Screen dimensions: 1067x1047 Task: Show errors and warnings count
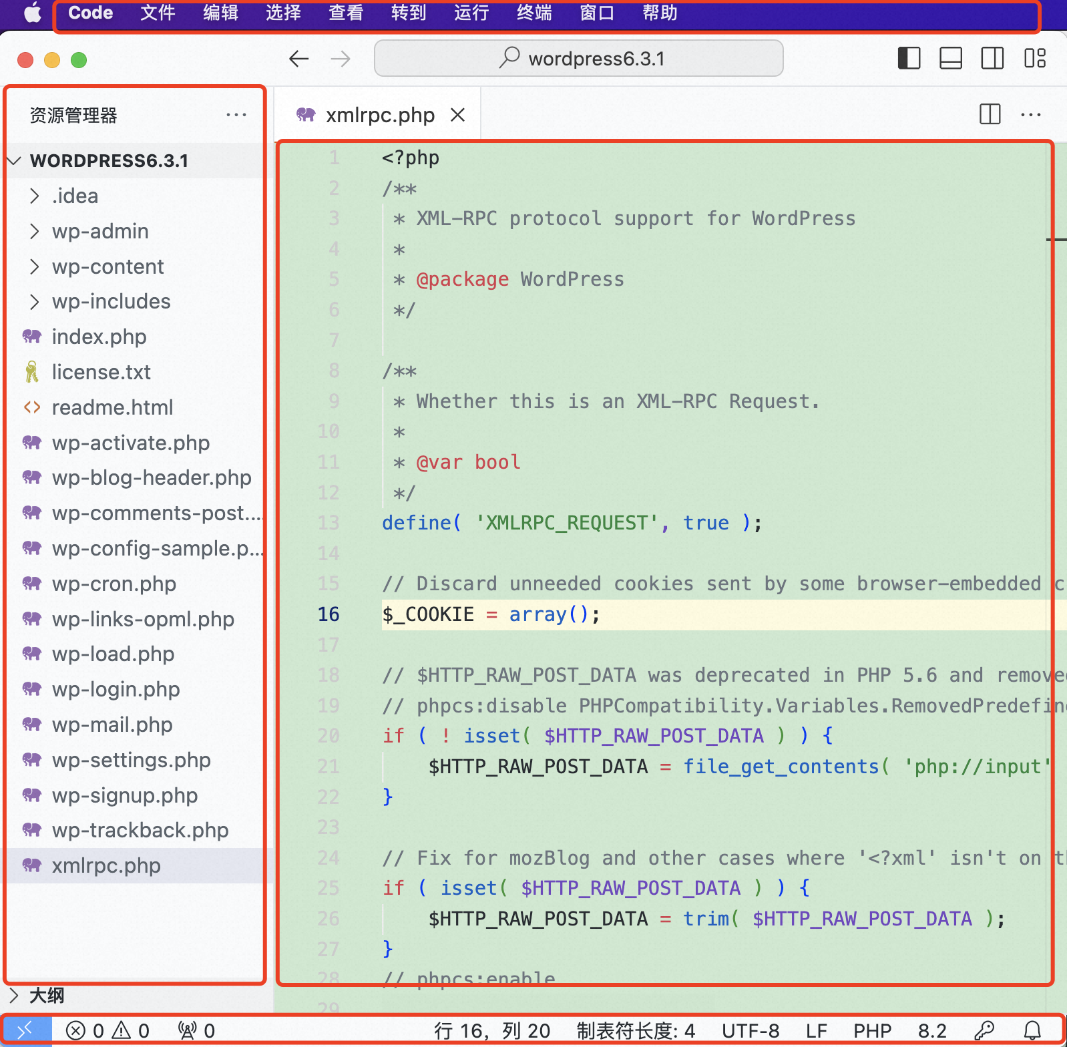tap(108, 1031)
